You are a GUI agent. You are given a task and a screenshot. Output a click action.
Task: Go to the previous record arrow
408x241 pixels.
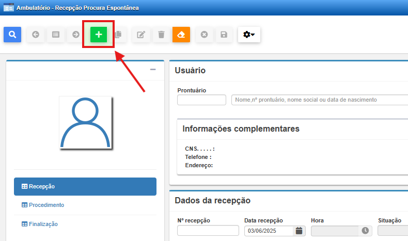pyautogui.click(x=36, y=35)
